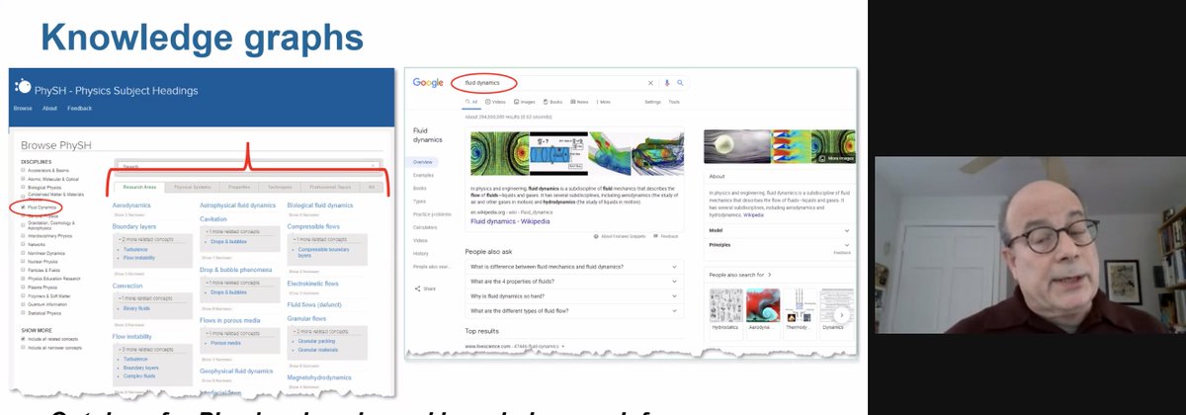Open Google search Tools
Image resolution: width=1186 pixels, height=415 pixels.
[x=674, y=102]
